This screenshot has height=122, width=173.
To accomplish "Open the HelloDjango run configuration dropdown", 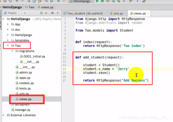I will [81, 1].
